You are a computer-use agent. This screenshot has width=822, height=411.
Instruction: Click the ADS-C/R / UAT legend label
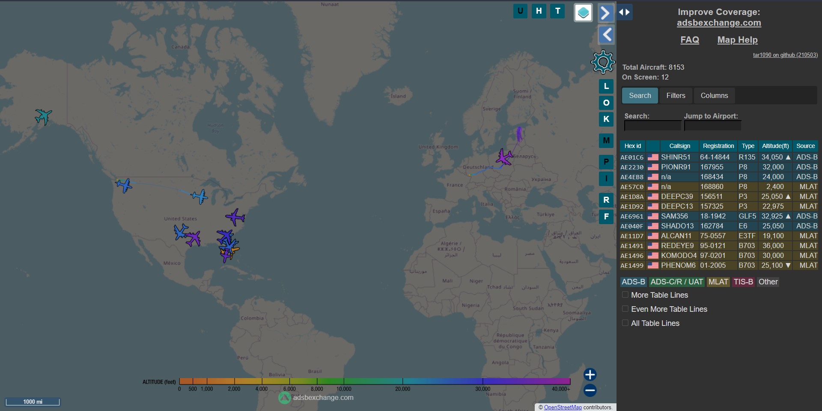[x=676, y=282]
